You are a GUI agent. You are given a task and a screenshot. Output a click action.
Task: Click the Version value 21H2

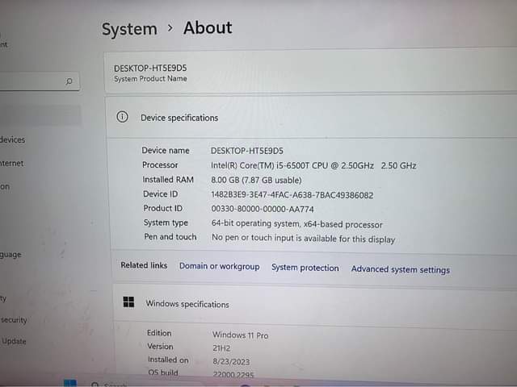coord(221,348)
